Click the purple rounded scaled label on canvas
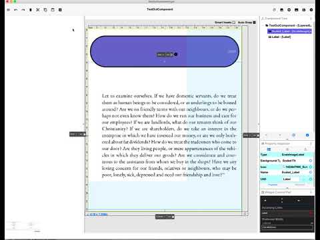 tap(165, 51)
